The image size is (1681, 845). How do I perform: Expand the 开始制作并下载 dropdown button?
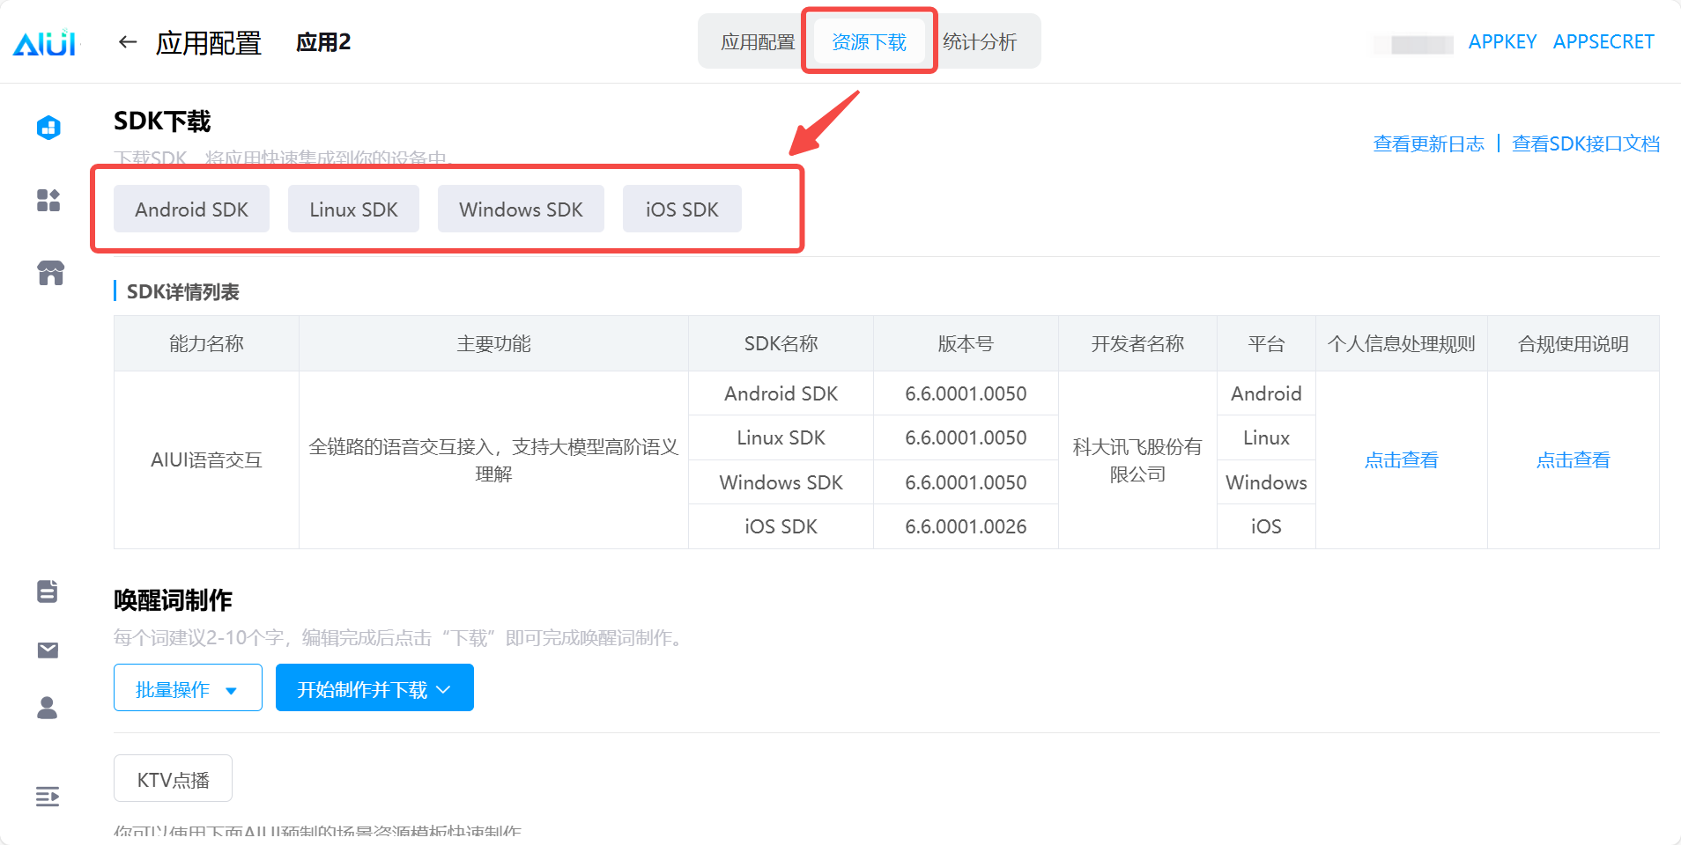[x=374, y=688]
